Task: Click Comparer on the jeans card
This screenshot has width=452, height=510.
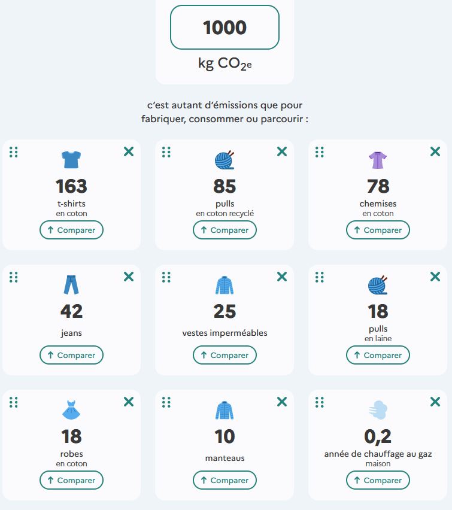Action: click(x=71, y=355)
